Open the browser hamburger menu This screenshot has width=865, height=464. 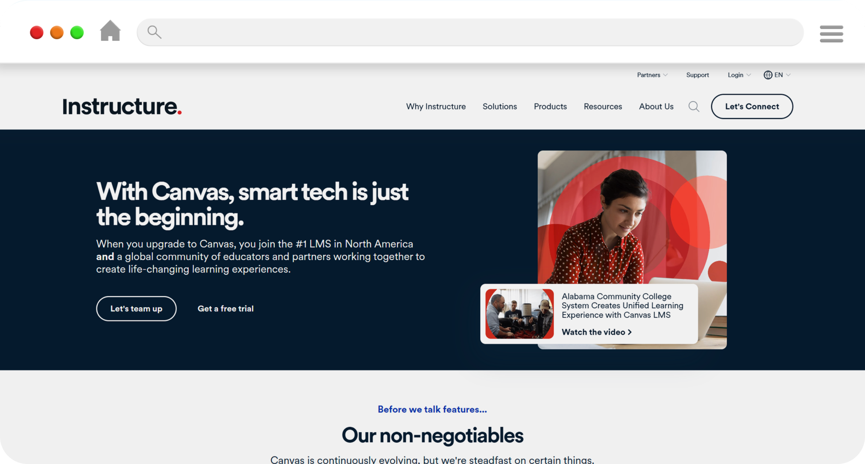[831, 34]
